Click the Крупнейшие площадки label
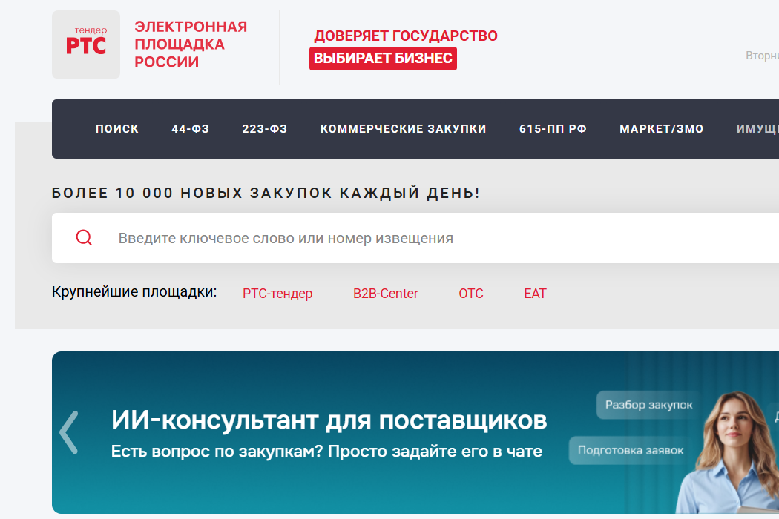The width and height of the screenshot is (779, 519). [x=134, y=291]
